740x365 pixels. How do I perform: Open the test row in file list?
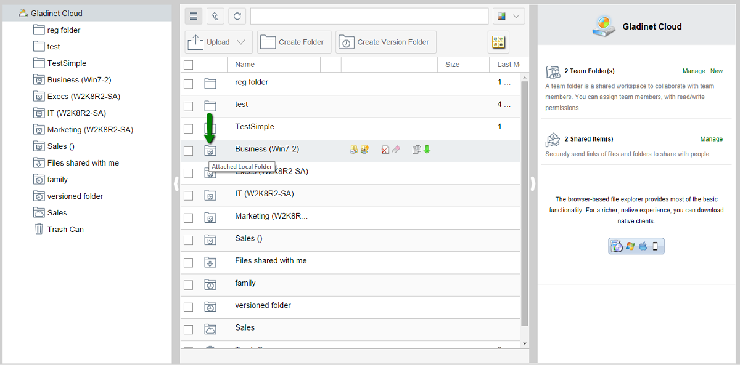pos(350,106)
